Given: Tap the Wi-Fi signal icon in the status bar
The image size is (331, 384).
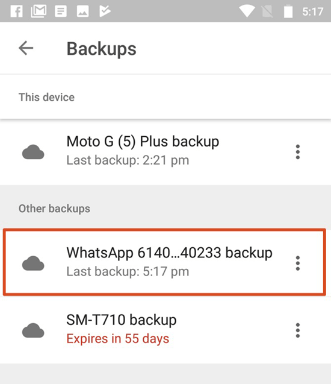Looking at the screenshot, I should point(247,11).
